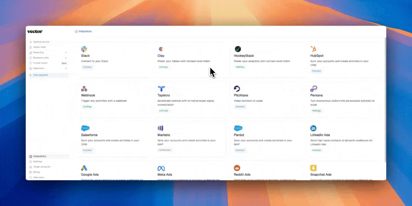The height and width of the screenshot is (206, 412).
Task: Connect the Pardot integration
Action: pos(240,150)
